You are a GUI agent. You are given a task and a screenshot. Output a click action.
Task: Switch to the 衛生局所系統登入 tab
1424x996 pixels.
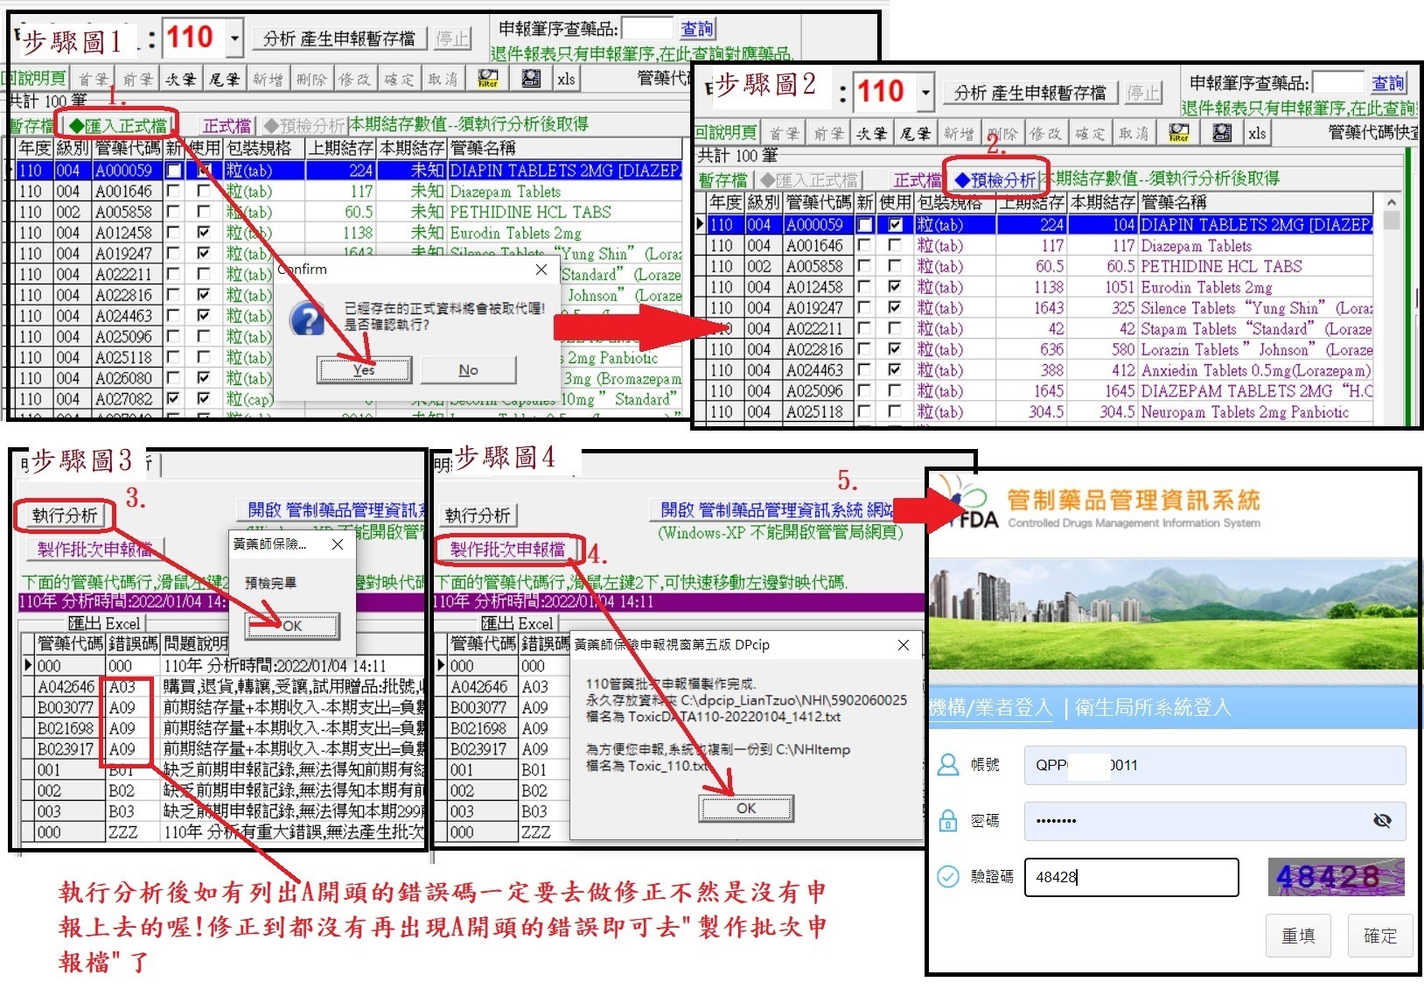pos(1153,707)
